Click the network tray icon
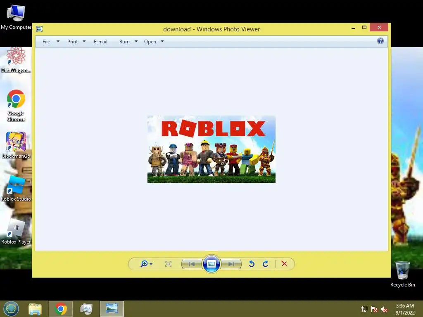 pyautogui.click(x=364, y=309)
